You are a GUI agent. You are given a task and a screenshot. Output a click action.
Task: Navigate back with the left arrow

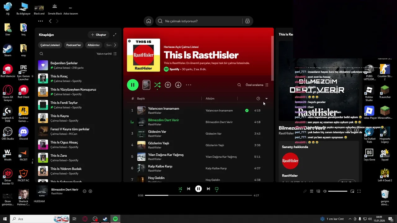pyautogui.click(x=50, y=21)
